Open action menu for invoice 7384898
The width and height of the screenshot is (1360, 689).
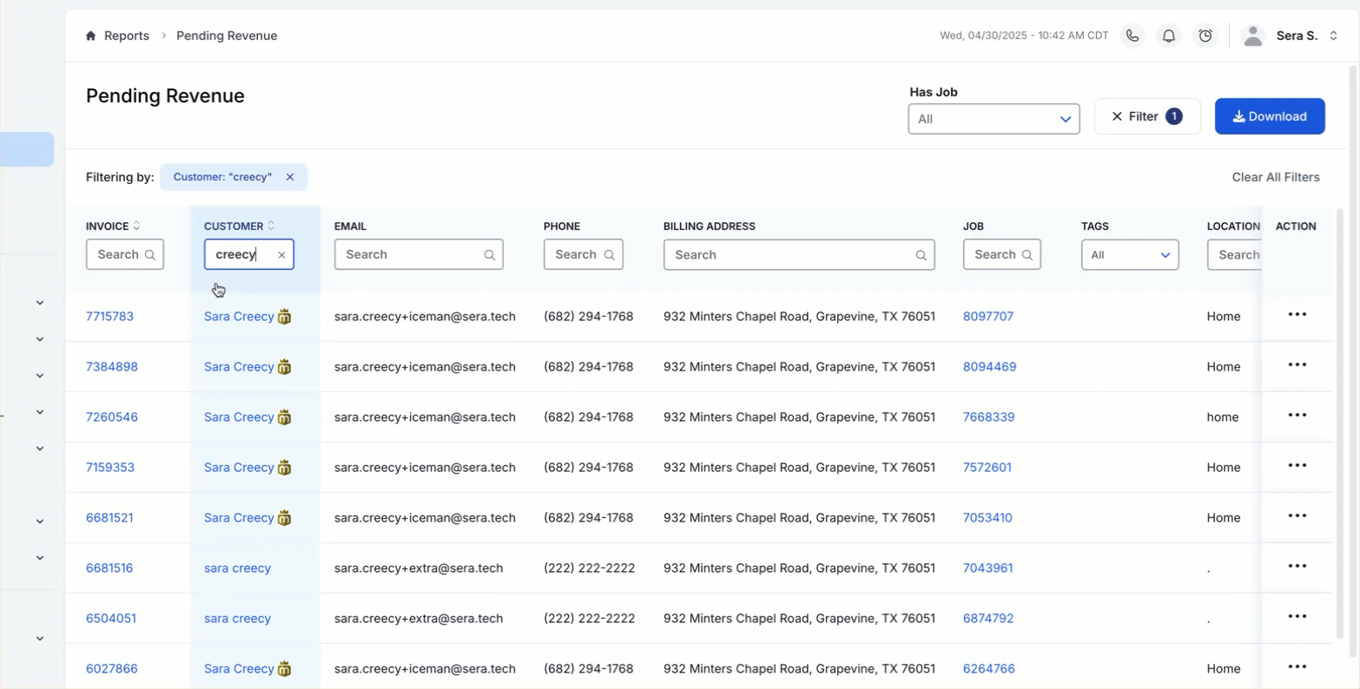pos(1297,364)
